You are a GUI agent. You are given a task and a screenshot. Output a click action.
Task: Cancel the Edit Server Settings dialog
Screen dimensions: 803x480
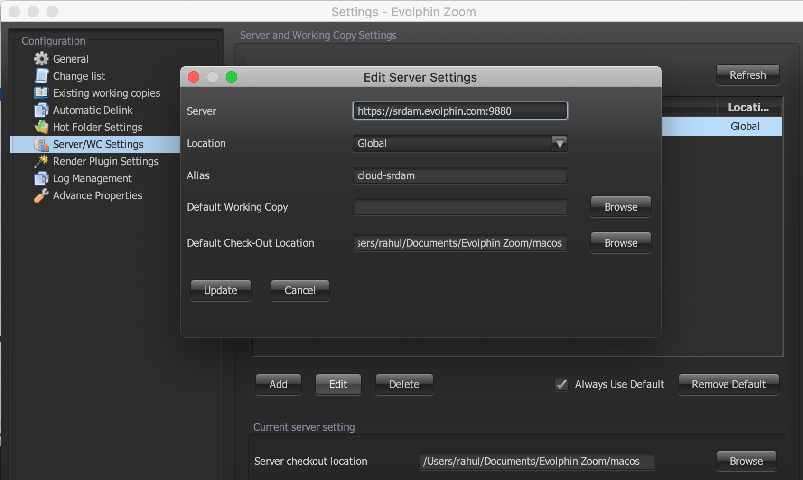(300, 290)
